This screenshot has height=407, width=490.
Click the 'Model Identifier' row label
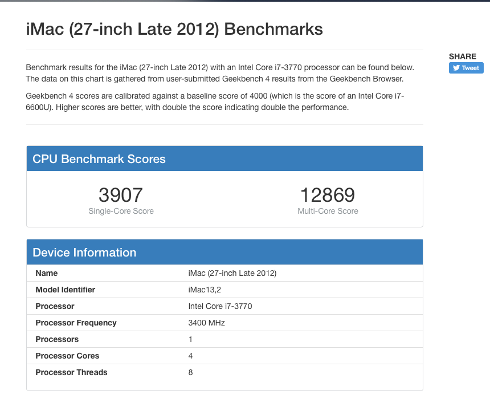click(x=66, y=290)
